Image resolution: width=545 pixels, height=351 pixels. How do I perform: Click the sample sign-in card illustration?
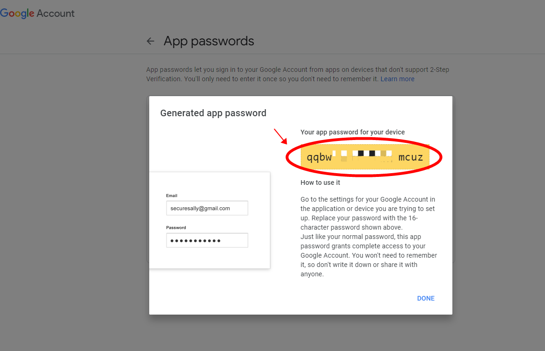click(210, 220)
